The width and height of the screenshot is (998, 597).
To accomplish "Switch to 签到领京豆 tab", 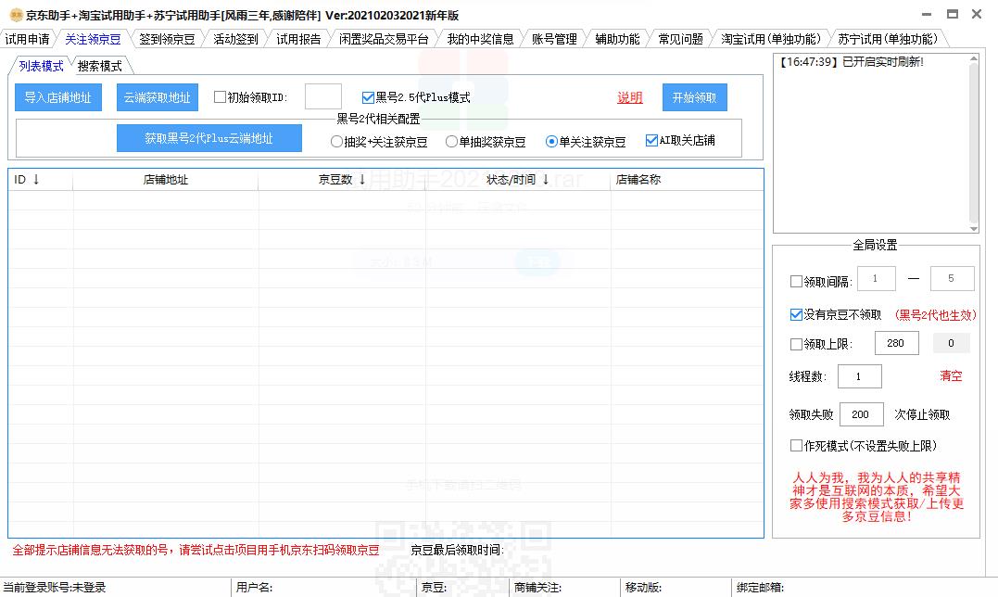I will [167, 39].
